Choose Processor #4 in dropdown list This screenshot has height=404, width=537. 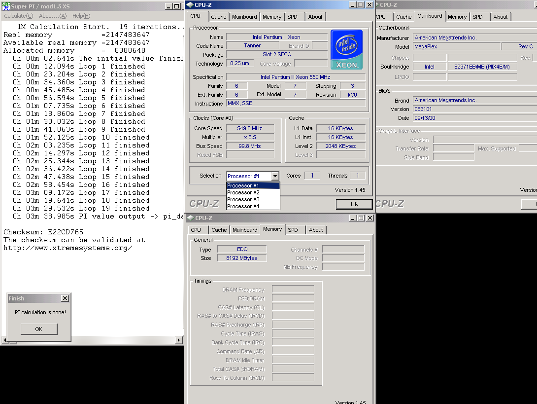click(x=253, y=206)
